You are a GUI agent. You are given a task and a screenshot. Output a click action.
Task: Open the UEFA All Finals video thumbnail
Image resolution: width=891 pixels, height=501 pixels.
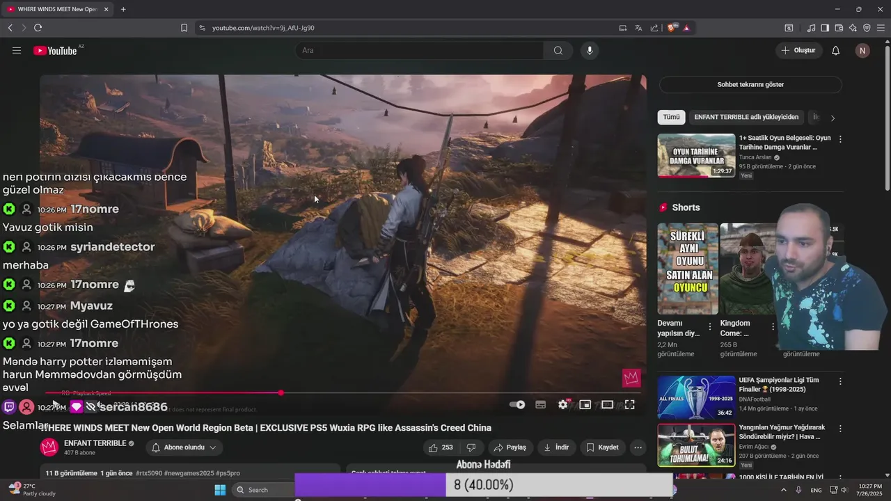[696, 397]
